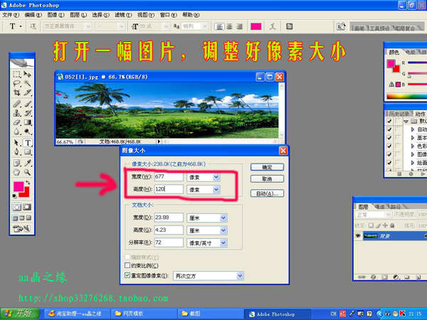The image size is (427, 320).
Task: Select the Slice tool
Action: 27,92
